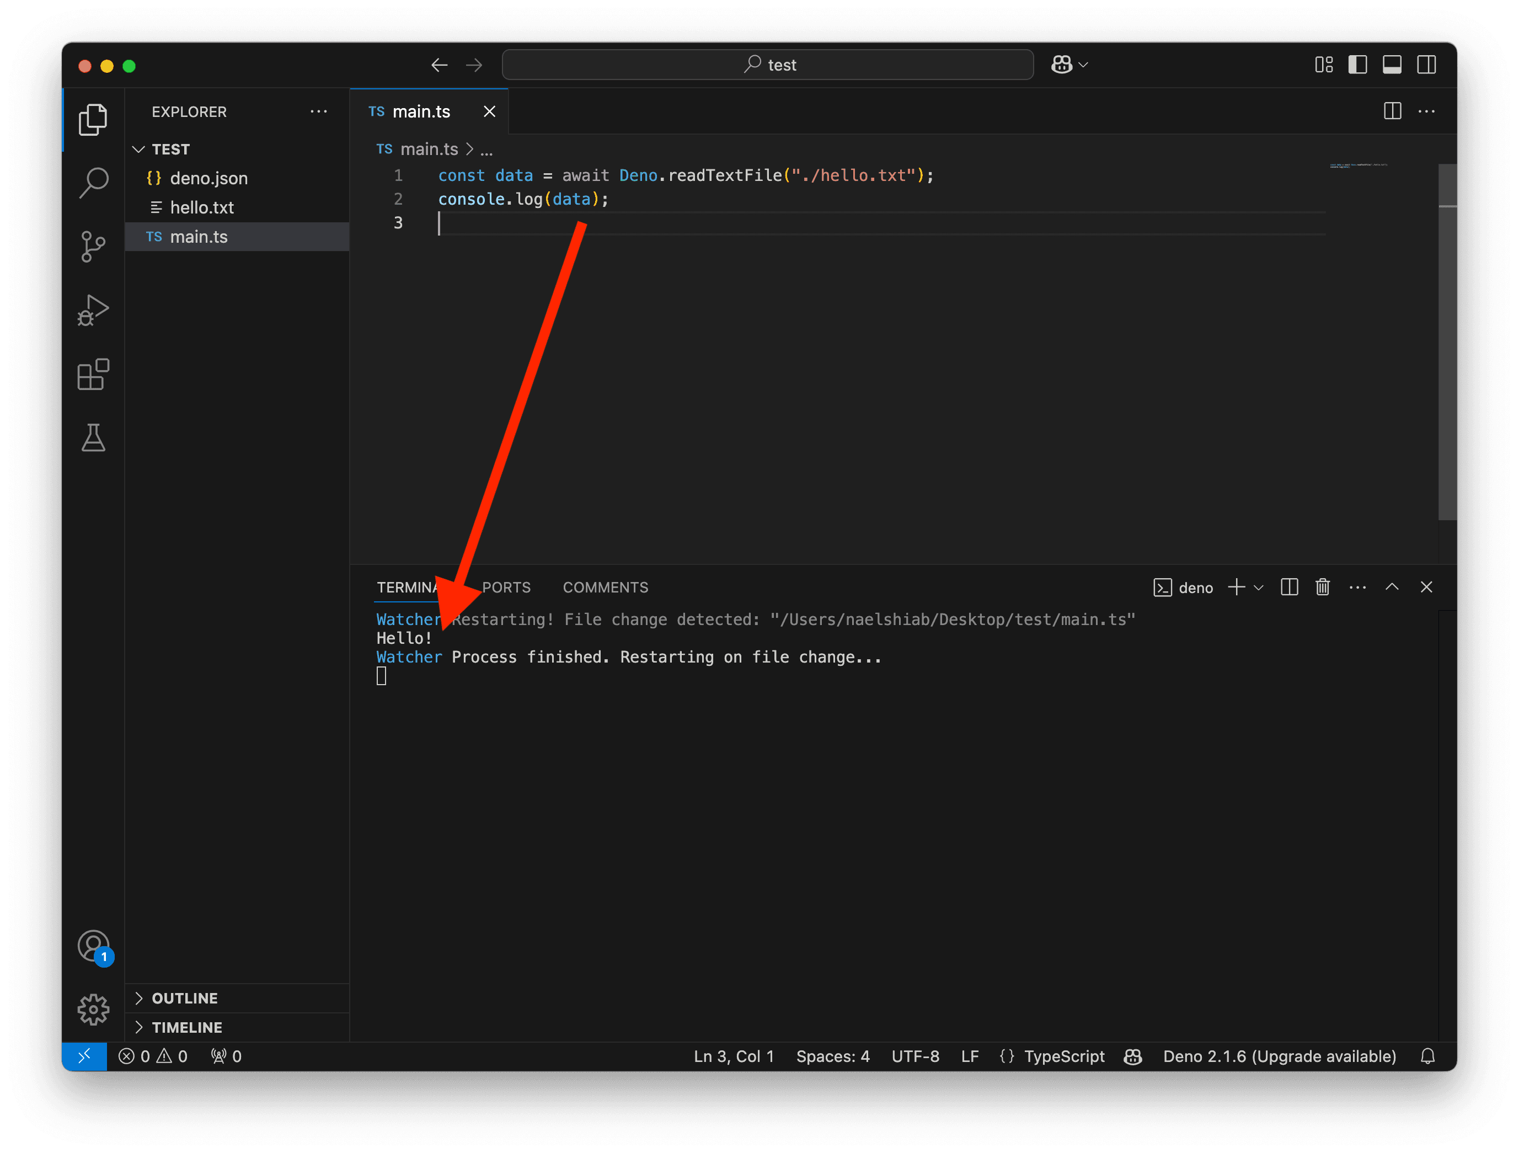Toggle the primary side bar
The image size is (1519, 1153).
[1357, 65]
